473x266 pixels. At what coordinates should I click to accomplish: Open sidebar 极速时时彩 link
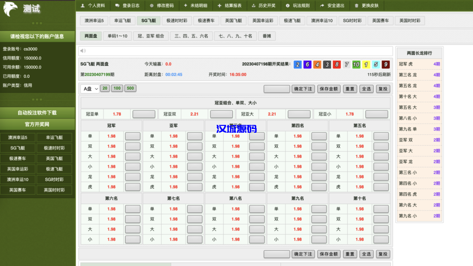[x=55, y=148]
